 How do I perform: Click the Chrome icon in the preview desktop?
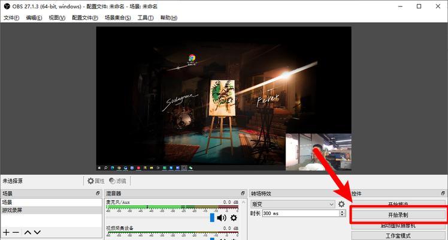click(x=192, y=58)
